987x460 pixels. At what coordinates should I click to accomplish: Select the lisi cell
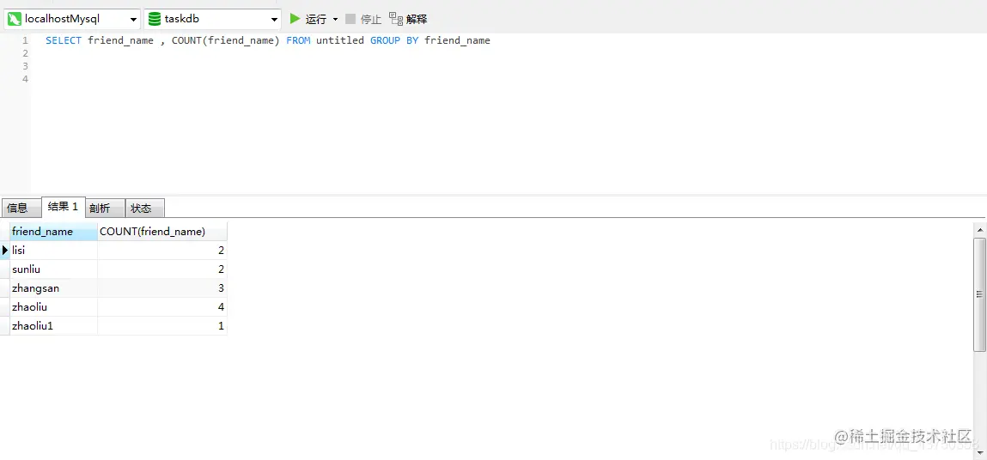pos(53,251)
